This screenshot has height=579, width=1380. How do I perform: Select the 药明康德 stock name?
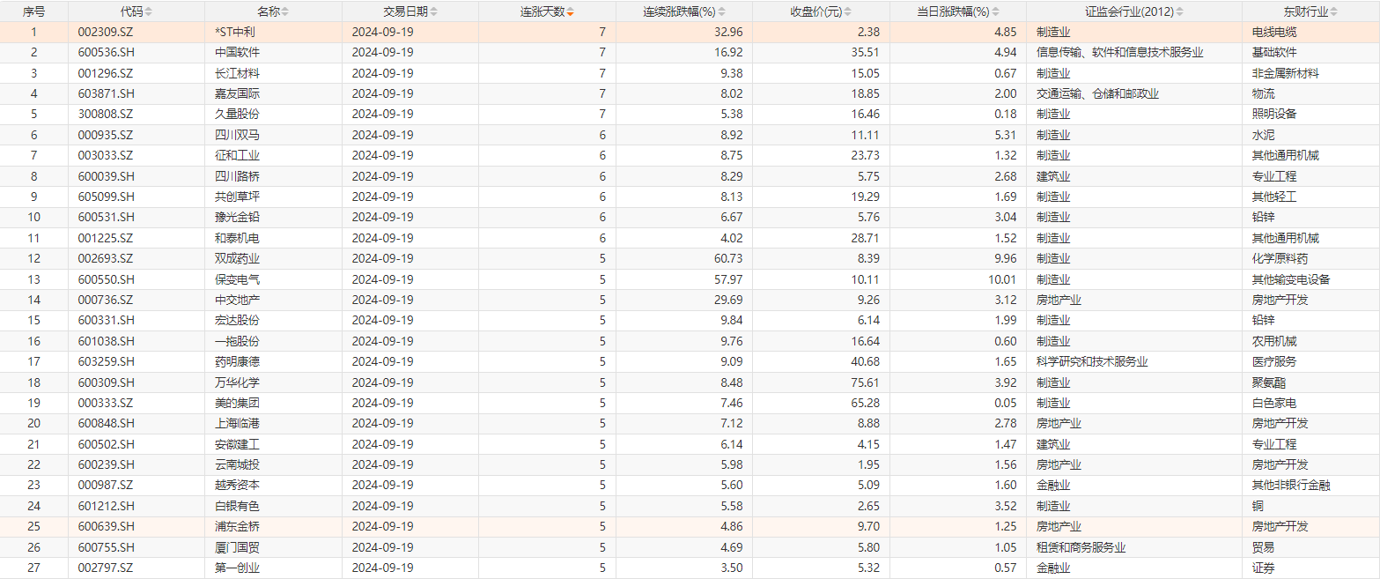pyautogui.click(x=237, y=361)
